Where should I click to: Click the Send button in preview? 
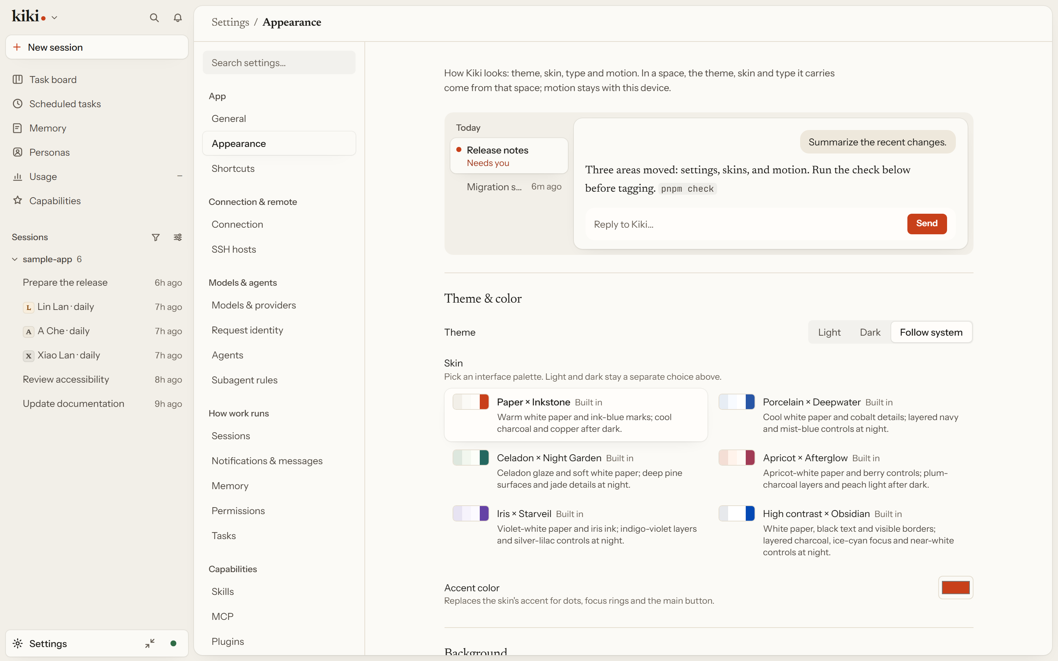pos(927,224)
